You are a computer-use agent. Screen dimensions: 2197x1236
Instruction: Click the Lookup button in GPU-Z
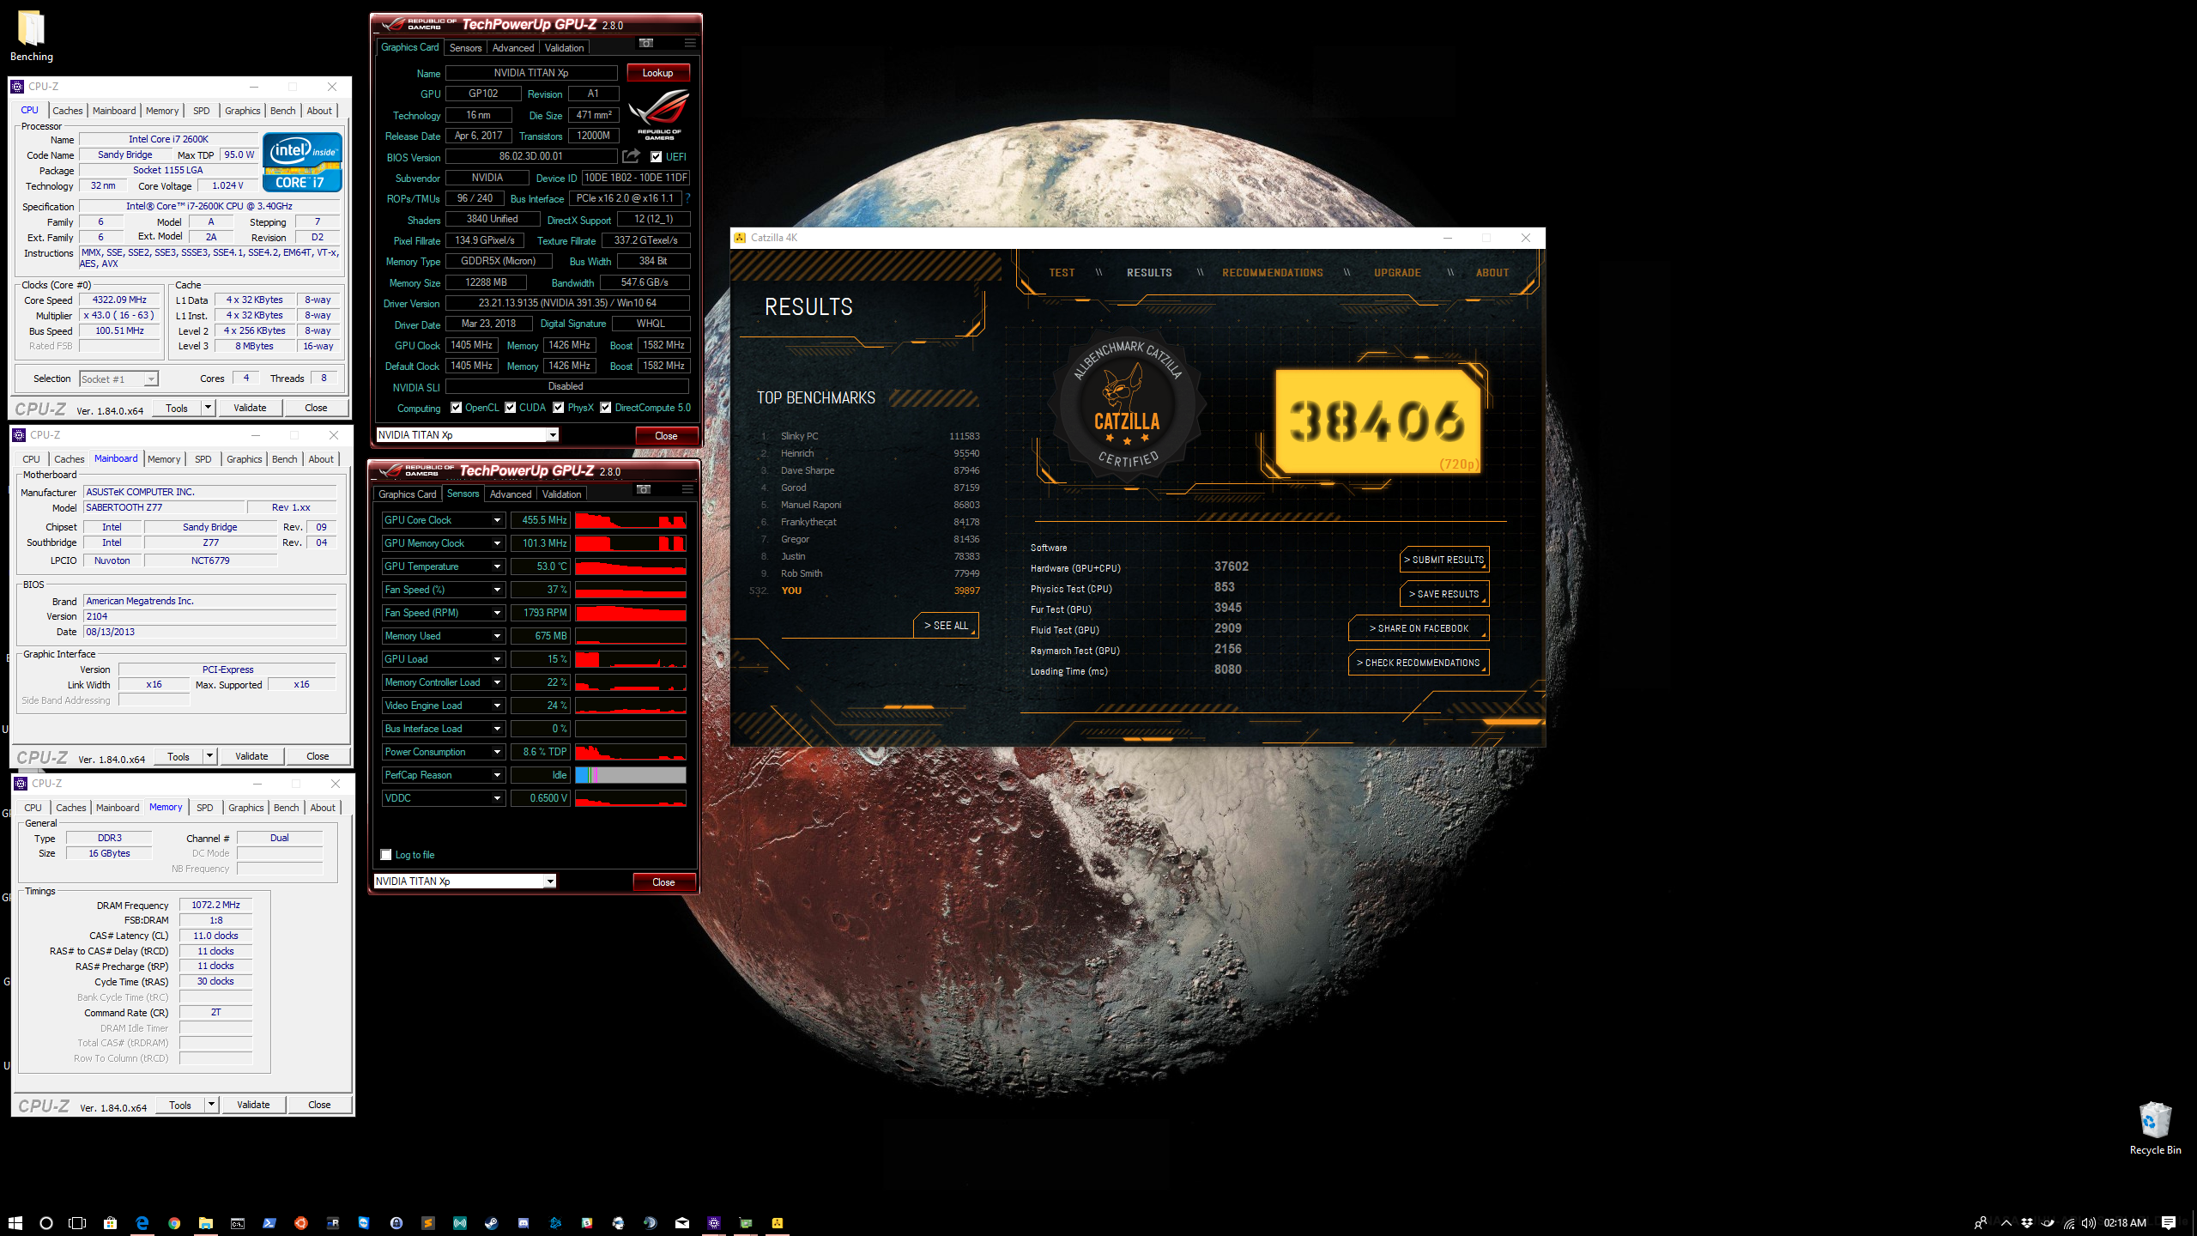(658, 73)
